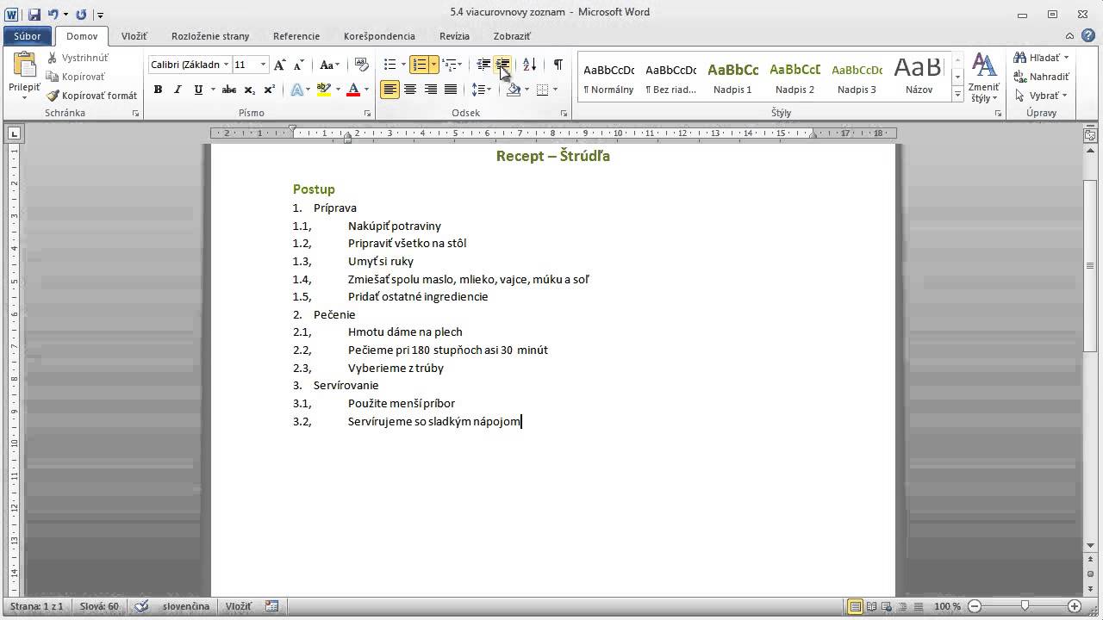Toggle left text alignment
The image size is (1103, 620).
coord(389,90)
